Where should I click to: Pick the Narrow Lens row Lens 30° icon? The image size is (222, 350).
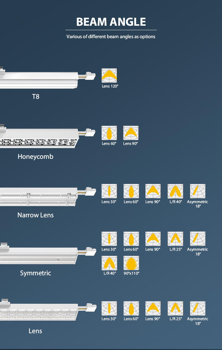(x=109, y=191)
